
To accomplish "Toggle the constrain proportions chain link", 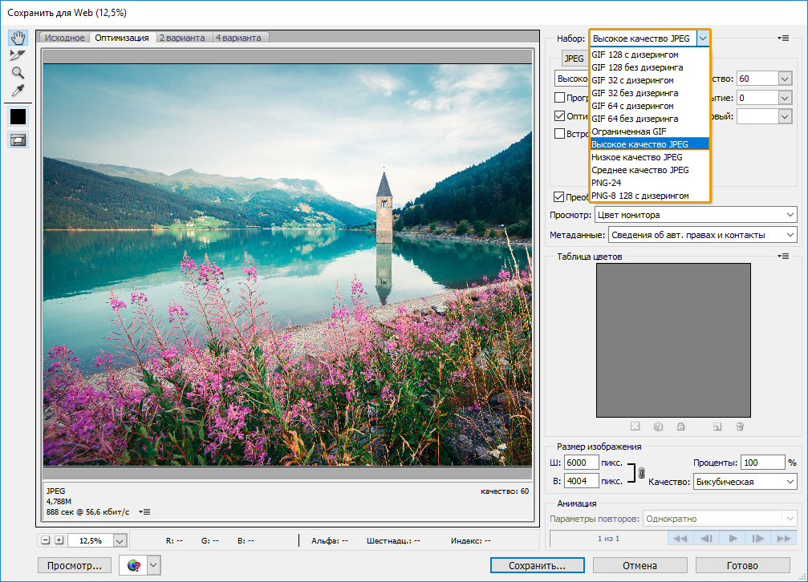I will (x=642, y=472).
